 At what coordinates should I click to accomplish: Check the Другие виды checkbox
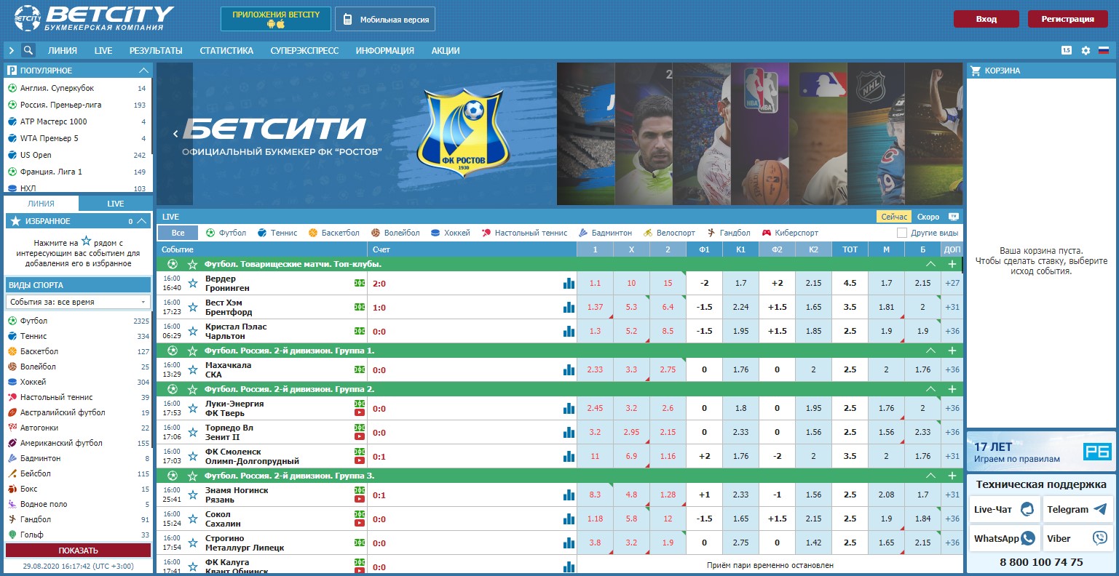(x=902, y=233)
